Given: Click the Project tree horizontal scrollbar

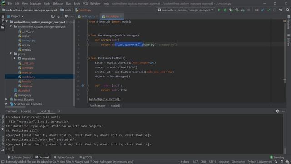Looking at the screenshot, I should click(x=15, y=107).
